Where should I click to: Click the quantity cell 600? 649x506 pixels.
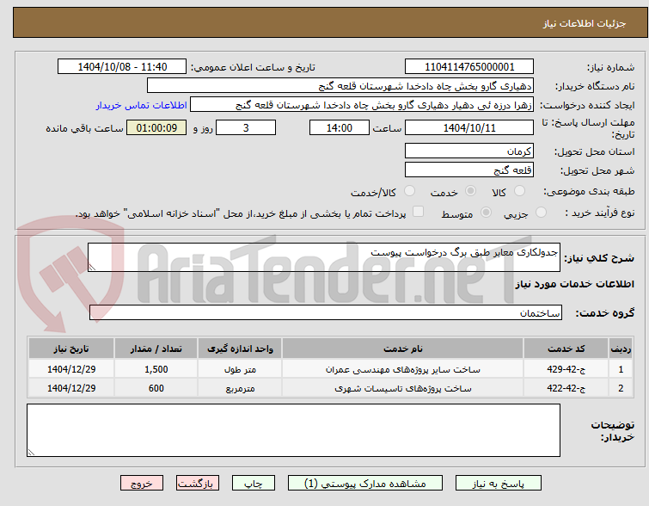coord(156,388)
